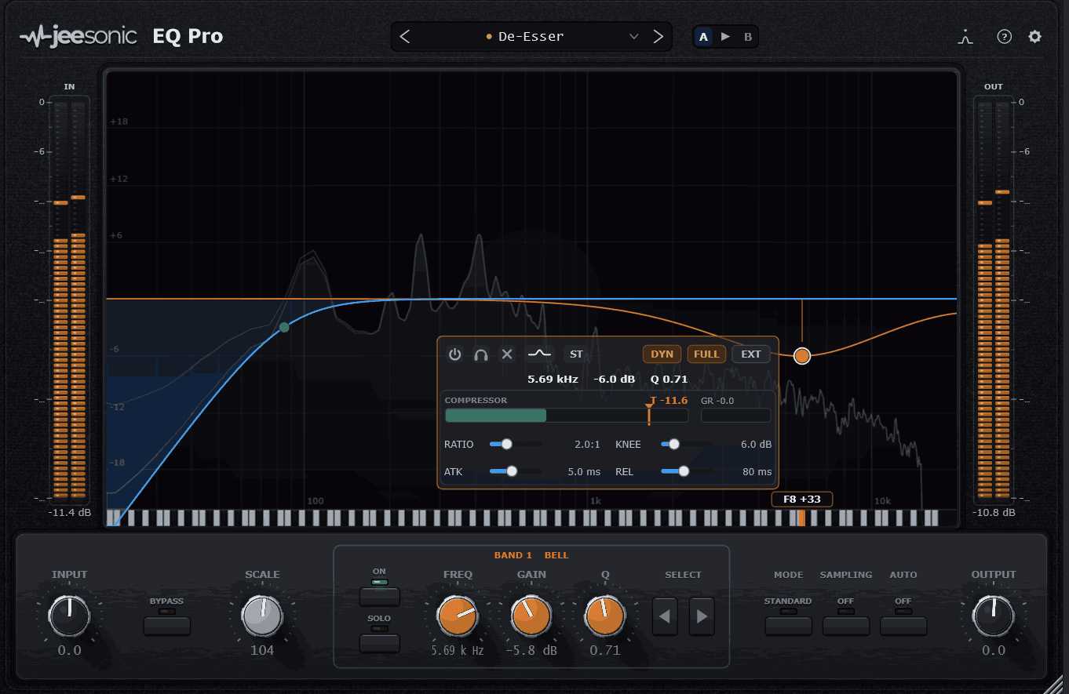Click the BELL filter type label
The image size is (1069, 694).
click(x=556, y=555)
